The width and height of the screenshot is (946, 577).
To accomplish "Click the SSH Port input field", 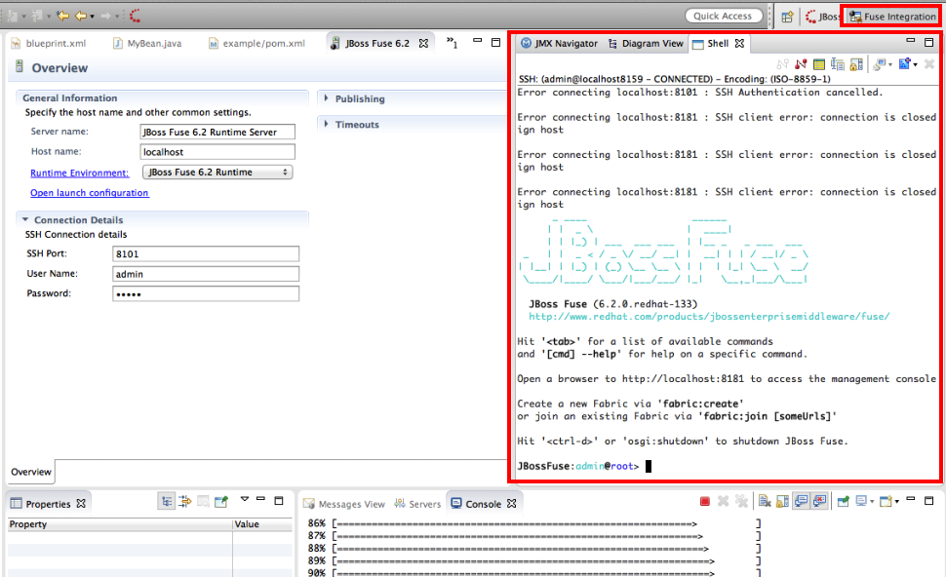I will [206, 253].
